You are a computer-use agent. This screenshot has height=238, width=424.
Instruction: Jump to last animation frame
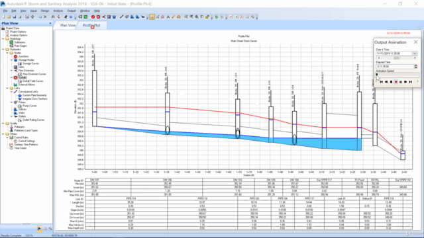click(411, 82)
